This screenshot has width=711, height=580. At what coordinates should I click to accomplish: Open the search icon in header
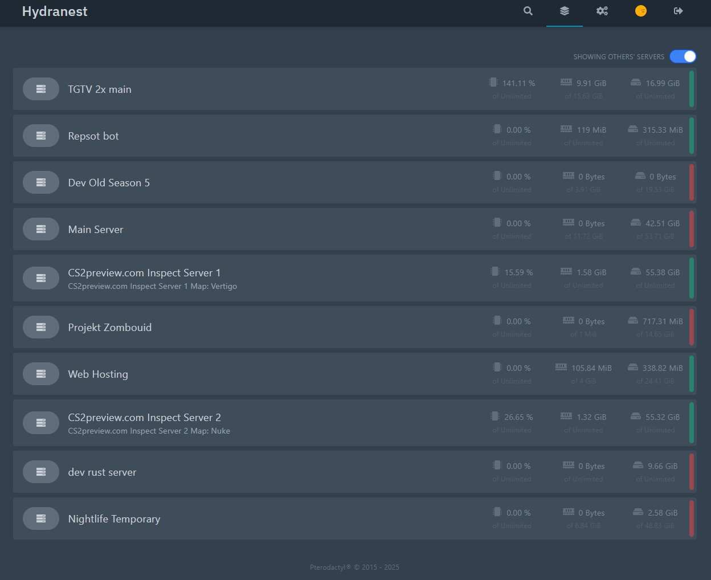[528, 11]
